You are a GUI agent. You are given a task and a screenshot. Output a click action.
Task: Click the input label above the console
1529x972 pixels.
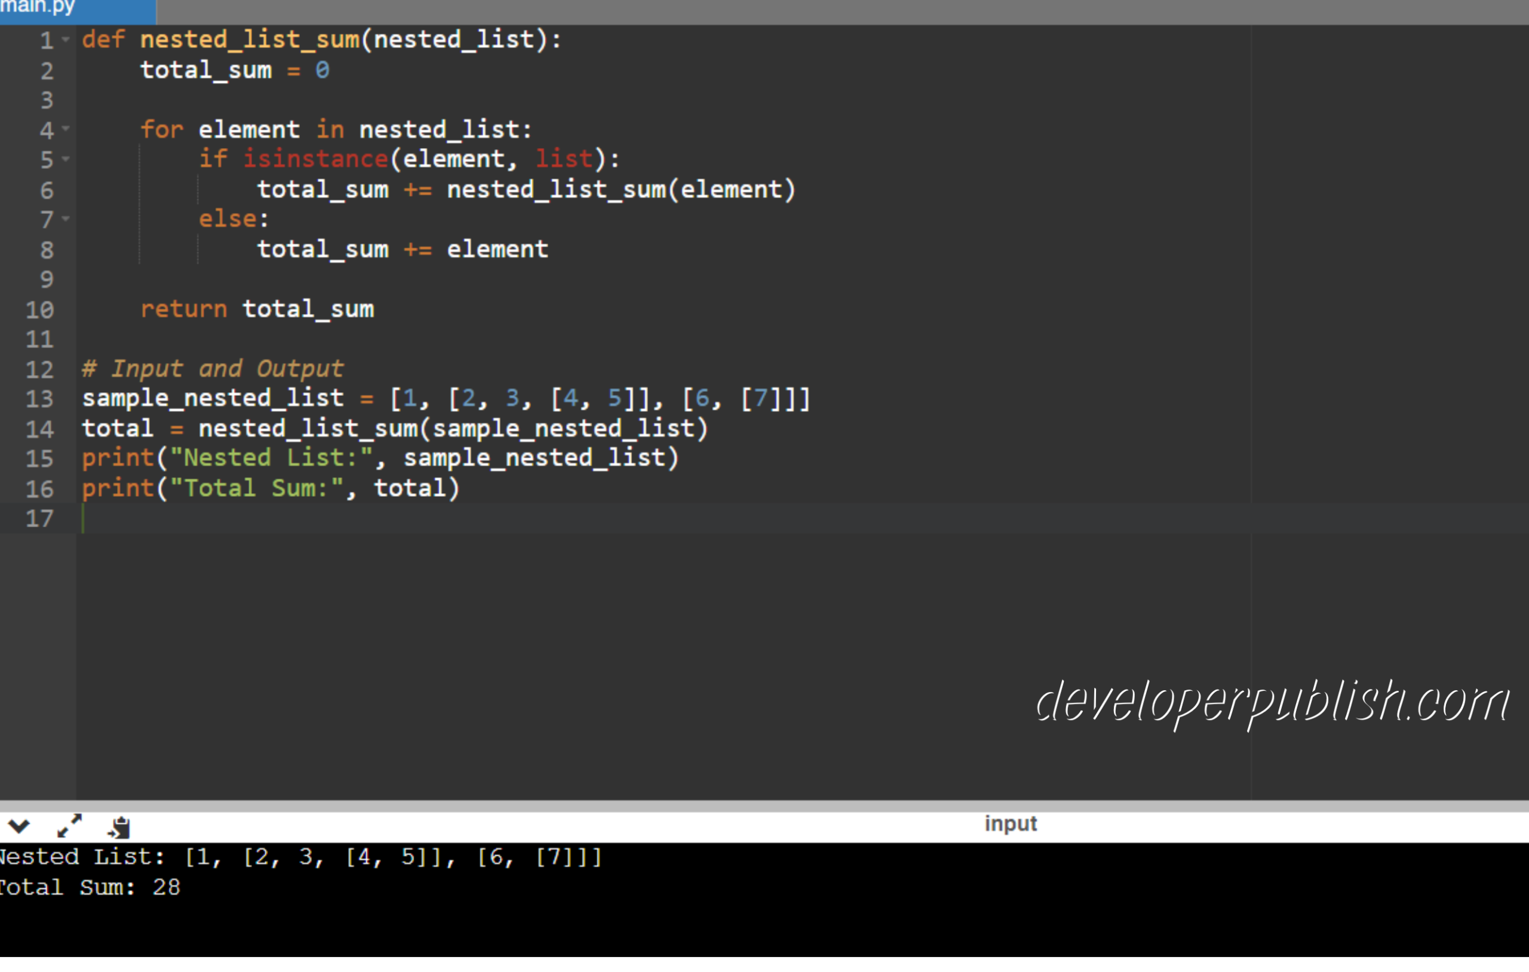(1009, 823)
